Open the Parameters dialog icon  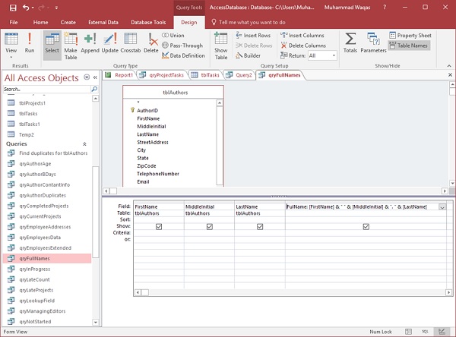point(373,43)
